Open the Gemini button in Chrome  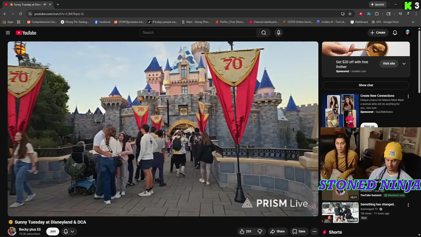377,5
